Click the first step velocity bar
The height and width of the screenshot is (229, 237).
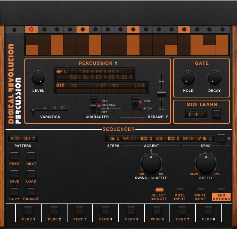[32, 45]
